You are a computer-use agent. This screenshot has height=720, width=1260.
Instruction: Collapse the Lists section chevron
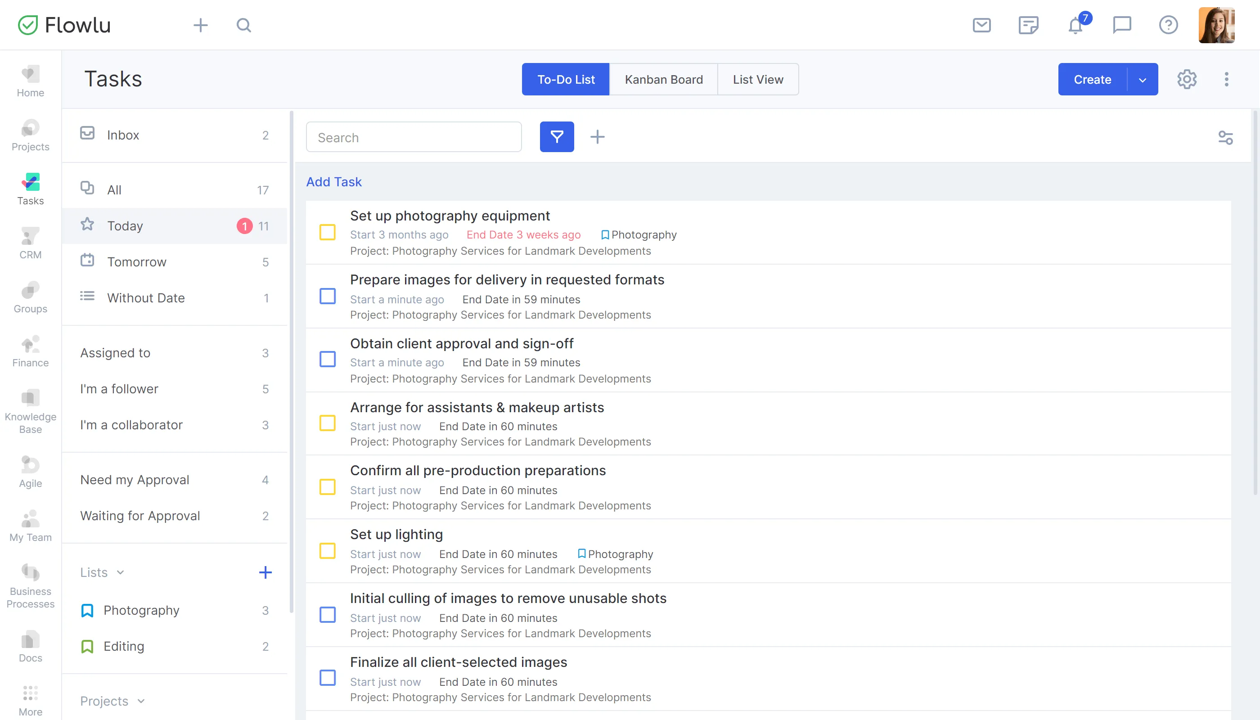tap(120, 573)
